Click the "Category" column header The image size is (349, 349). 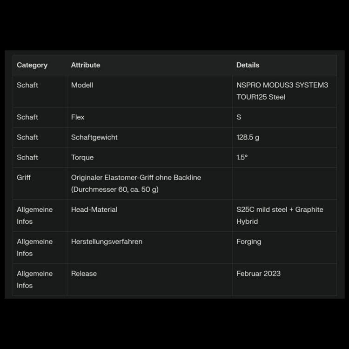(x=32, y=65)
